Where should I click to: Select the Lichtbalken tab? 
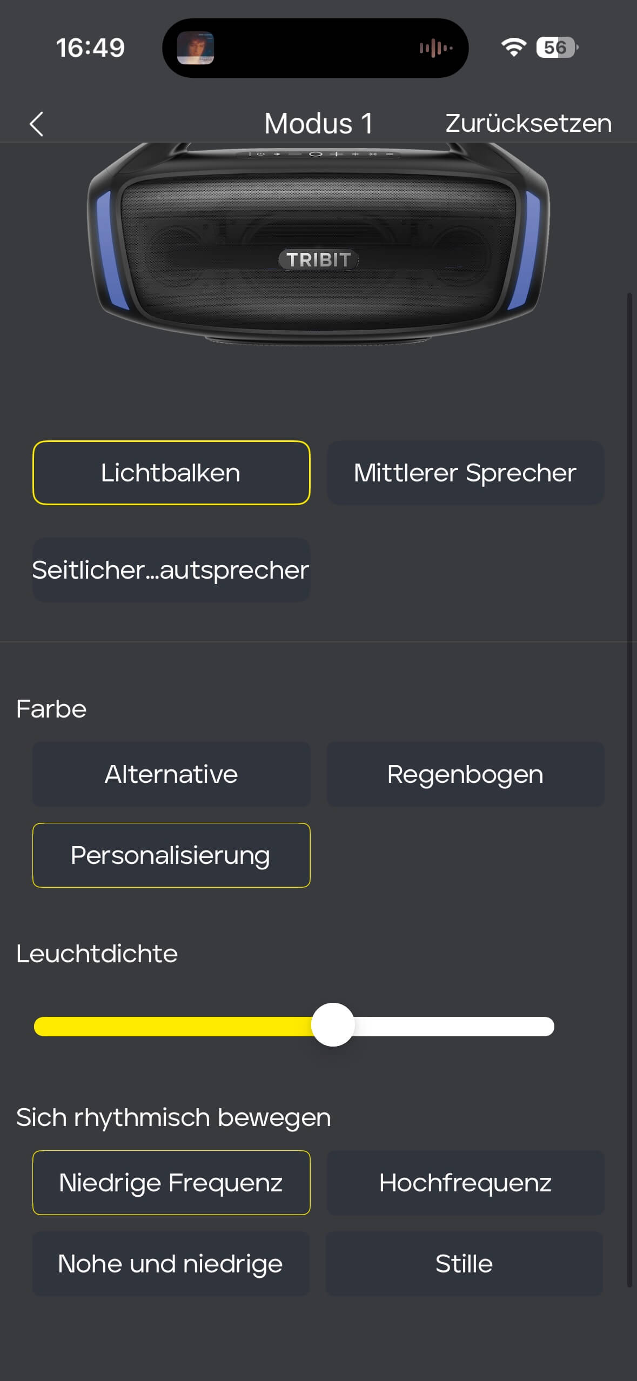[x=171, y=473]
